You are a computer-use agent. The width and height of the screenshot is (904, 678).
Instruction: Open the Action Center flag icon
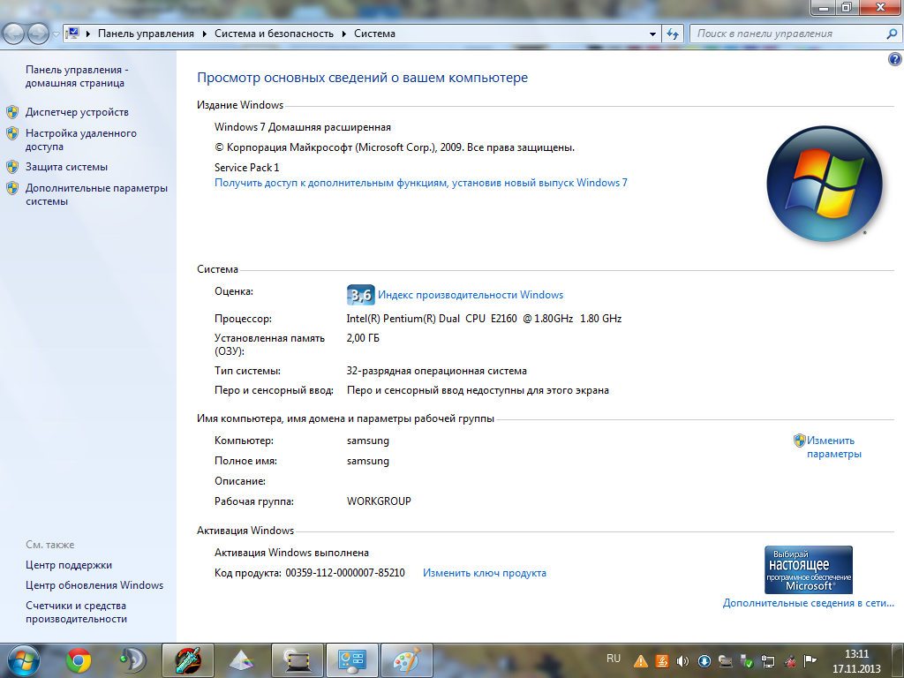(810, 661)
